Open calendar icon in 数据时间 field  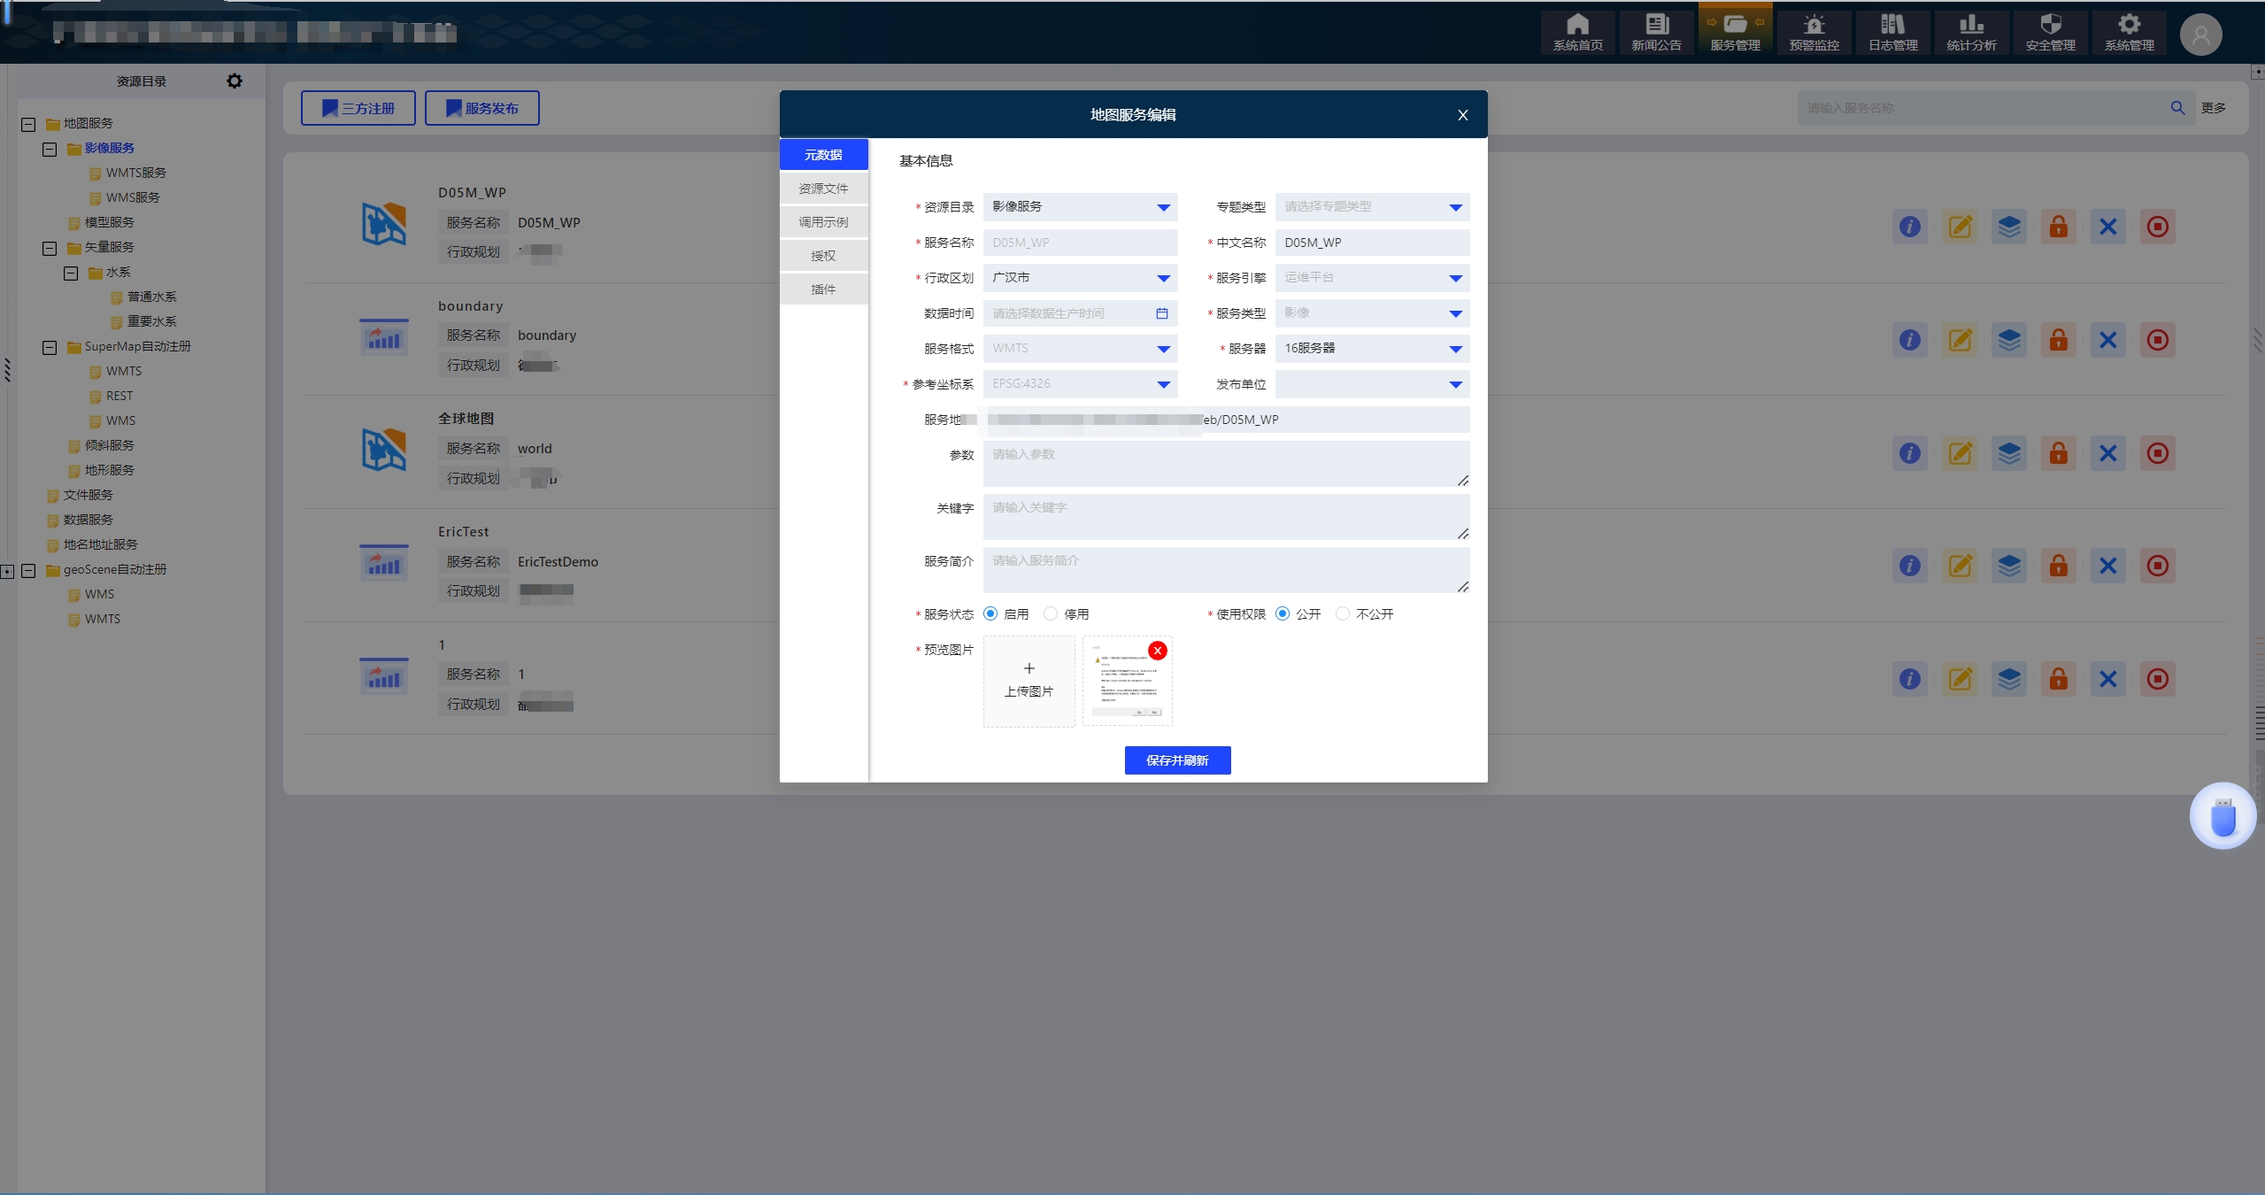[x=1162, y=313]
